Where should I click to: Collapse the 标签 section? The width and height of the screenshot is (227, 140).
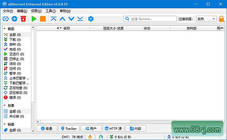(x=5, y=124)
